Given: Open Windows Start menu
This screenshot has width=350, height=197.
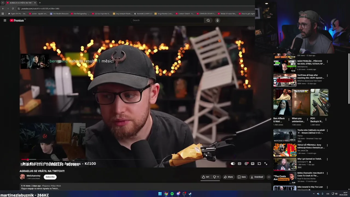Looking at the screenshot, I should coord(160,194).
